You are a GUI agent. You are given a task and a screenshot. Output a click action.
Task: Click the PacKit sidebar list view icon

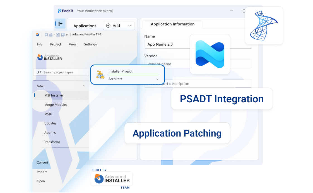tap(60, 24)
